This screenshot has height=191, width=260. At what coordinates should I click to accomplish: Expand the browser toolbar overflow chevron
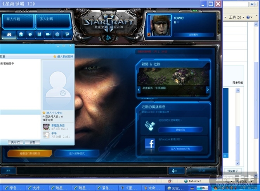pos(257,16)
